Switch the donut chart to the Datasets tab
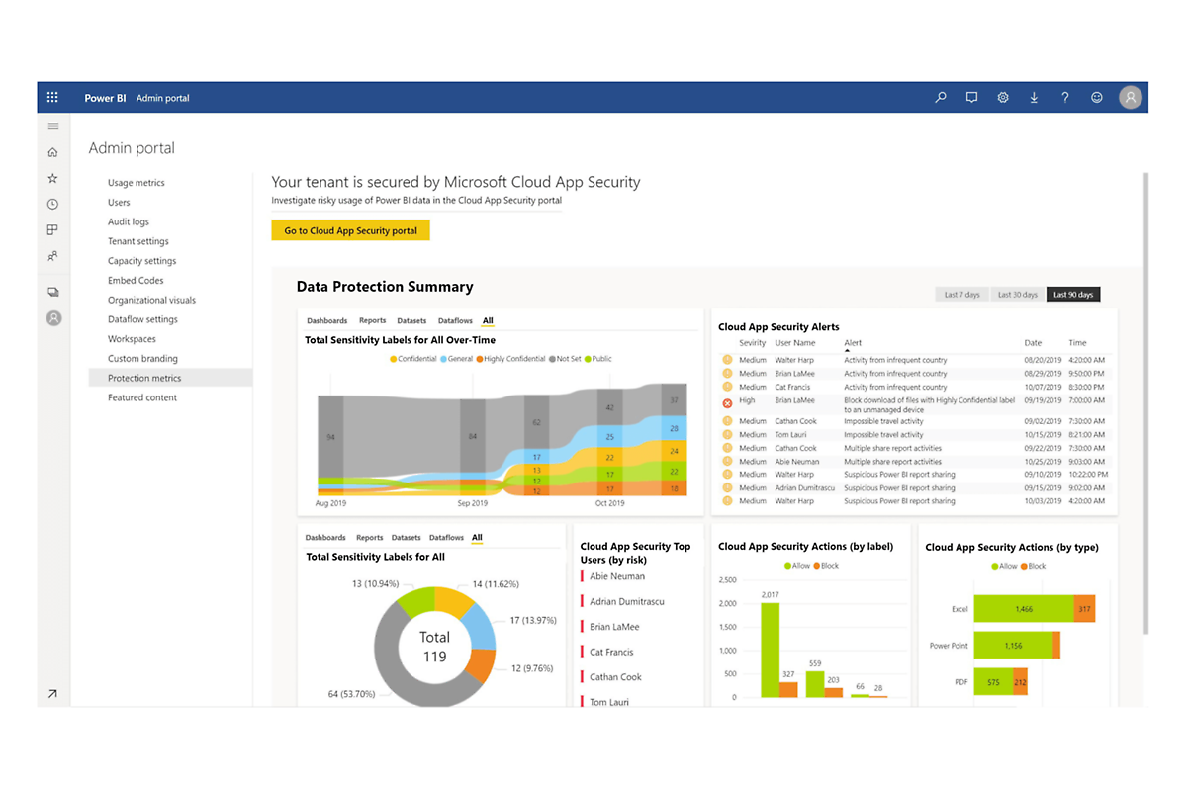The image size is (1187, 791). [x=406, y=537]
